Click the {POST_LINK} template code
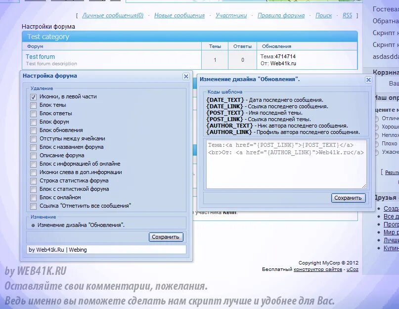Viewport: 399px width, 309px height. pyautogui.click(x=224, y=119)
